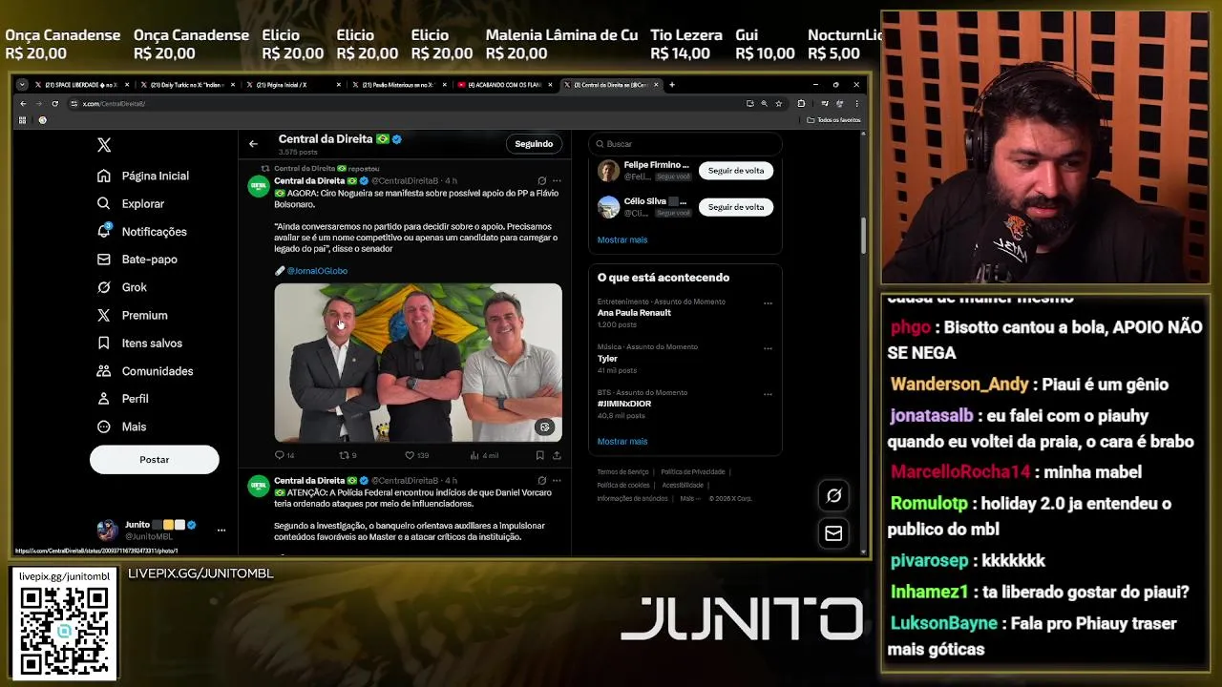Focus the Buscar search field
Image resolution: width=1222 pixels, height=687 pixels.
coord(685,144)
